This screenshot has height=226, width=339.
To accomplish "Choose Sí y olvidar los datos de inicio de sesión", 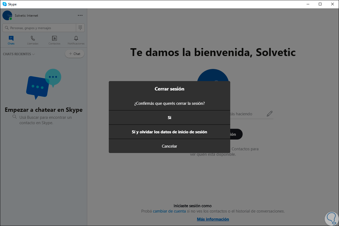I will (x=170, y=132).
